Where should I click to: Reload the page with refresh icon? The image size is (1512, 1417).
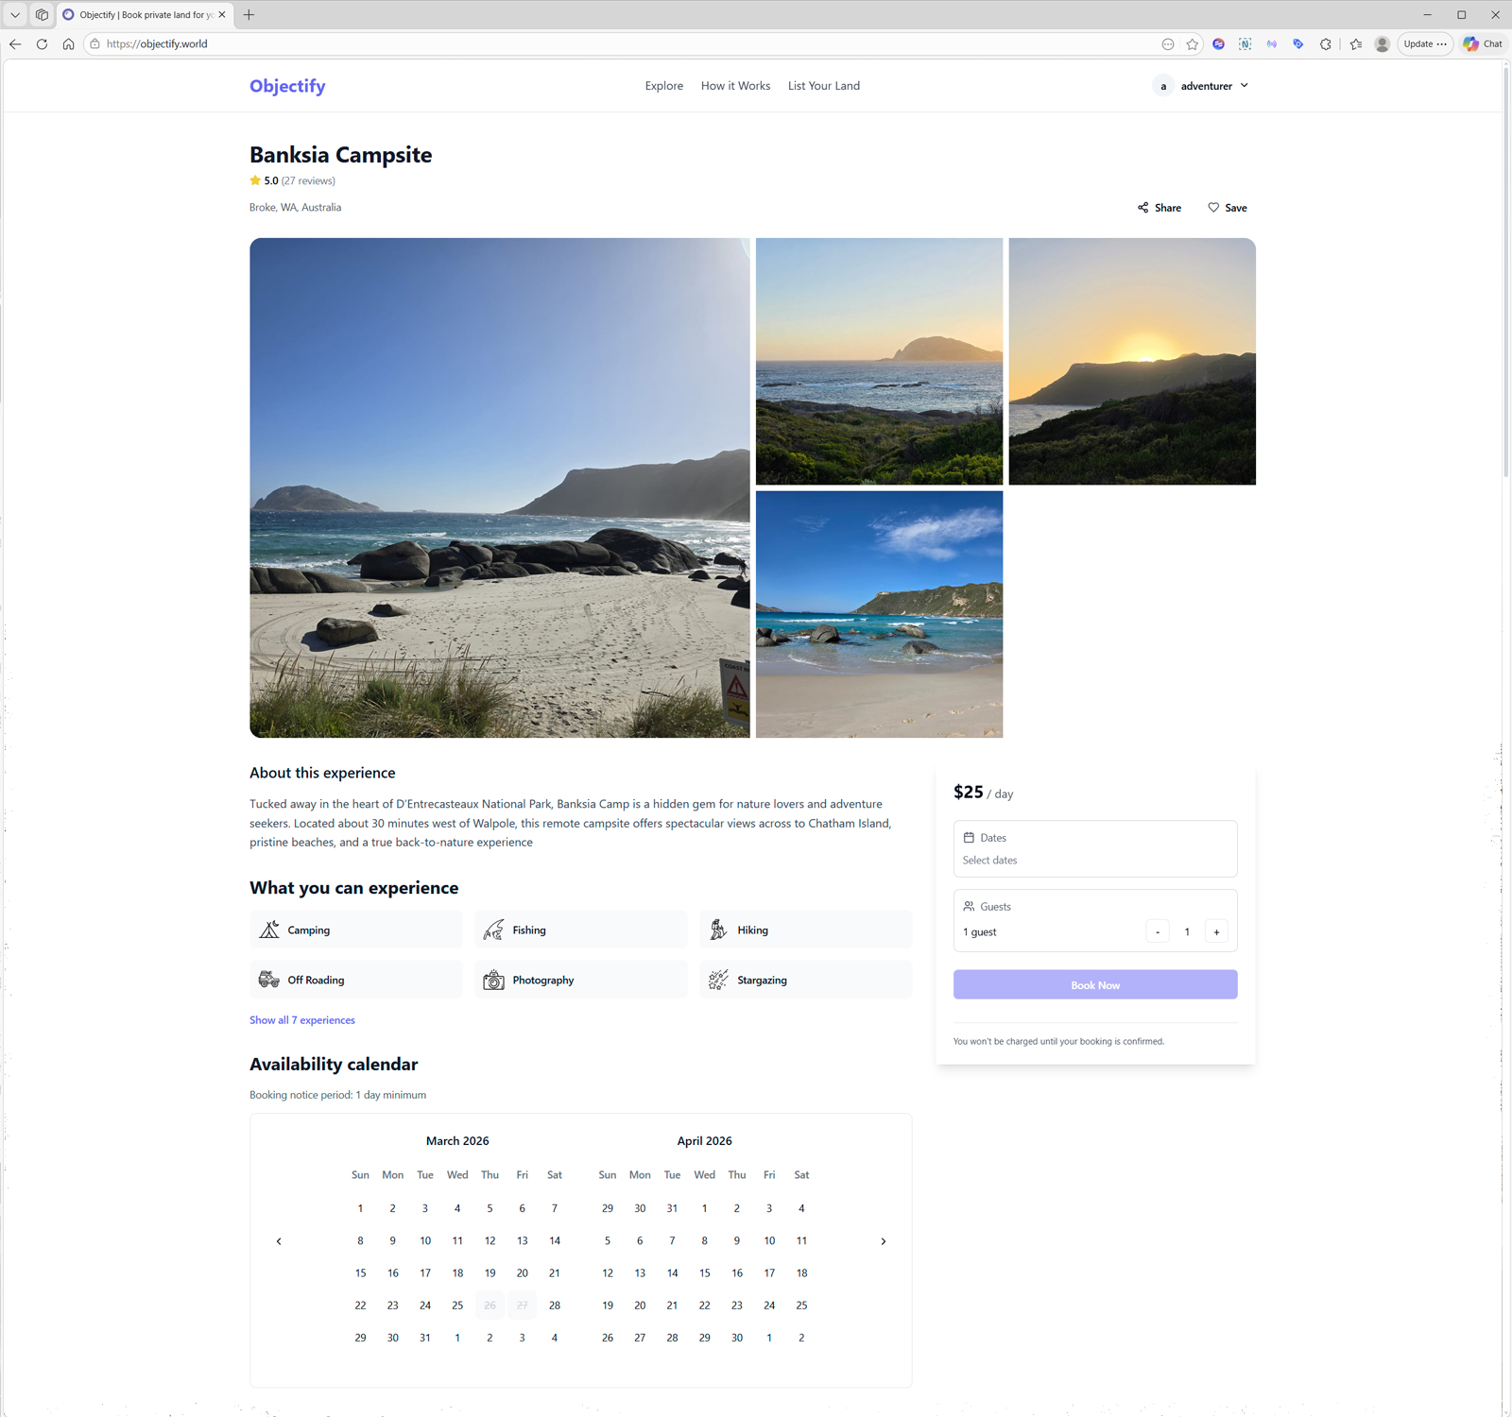pyautogui.click(x=42, y=44)
